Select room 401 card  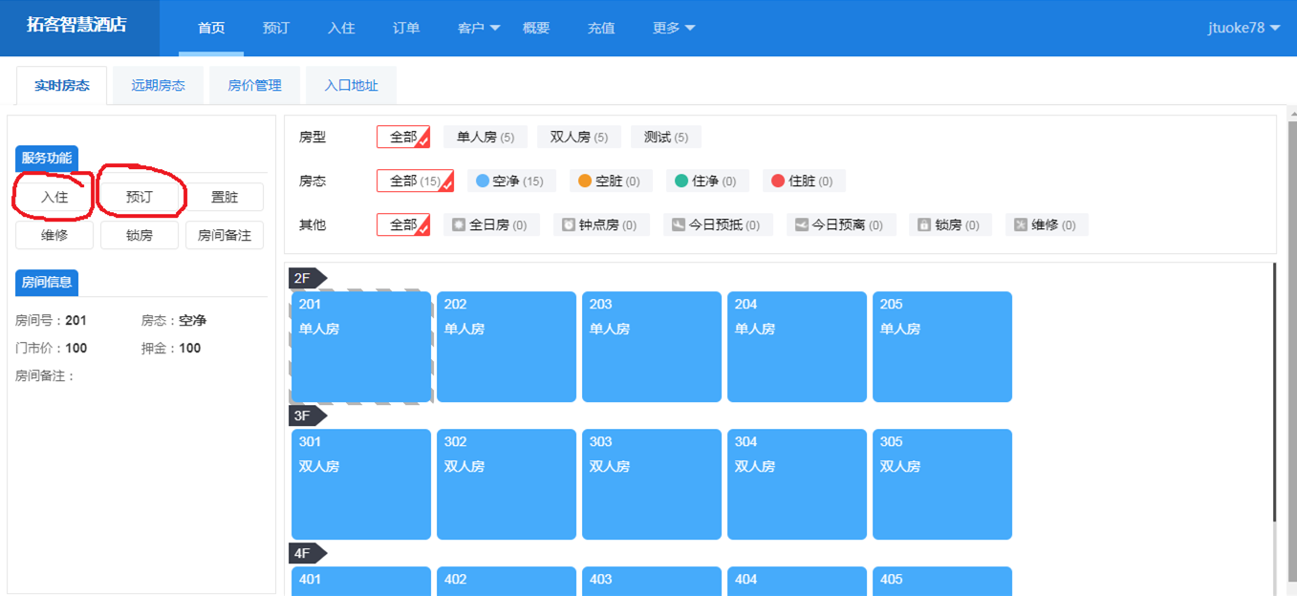[x=361, y=582]
